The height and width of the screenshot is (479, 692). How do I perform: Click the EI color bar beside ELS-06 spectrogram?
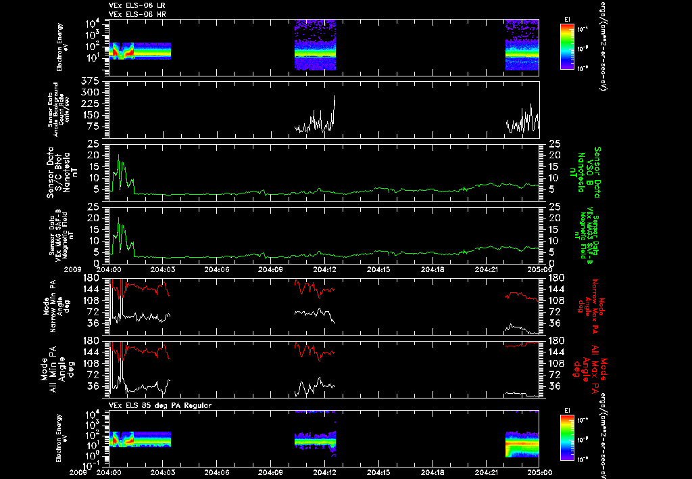pos(567,47)
